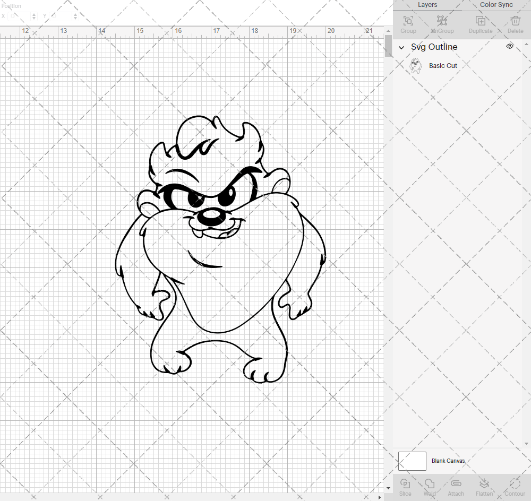Click the Group icon in Layers panel

[x=408, y=21]
